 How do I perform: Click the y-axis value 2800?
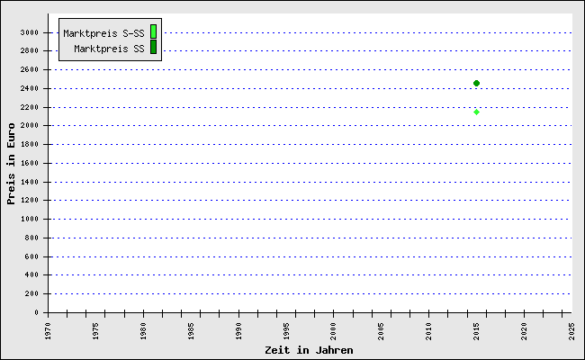30,50
